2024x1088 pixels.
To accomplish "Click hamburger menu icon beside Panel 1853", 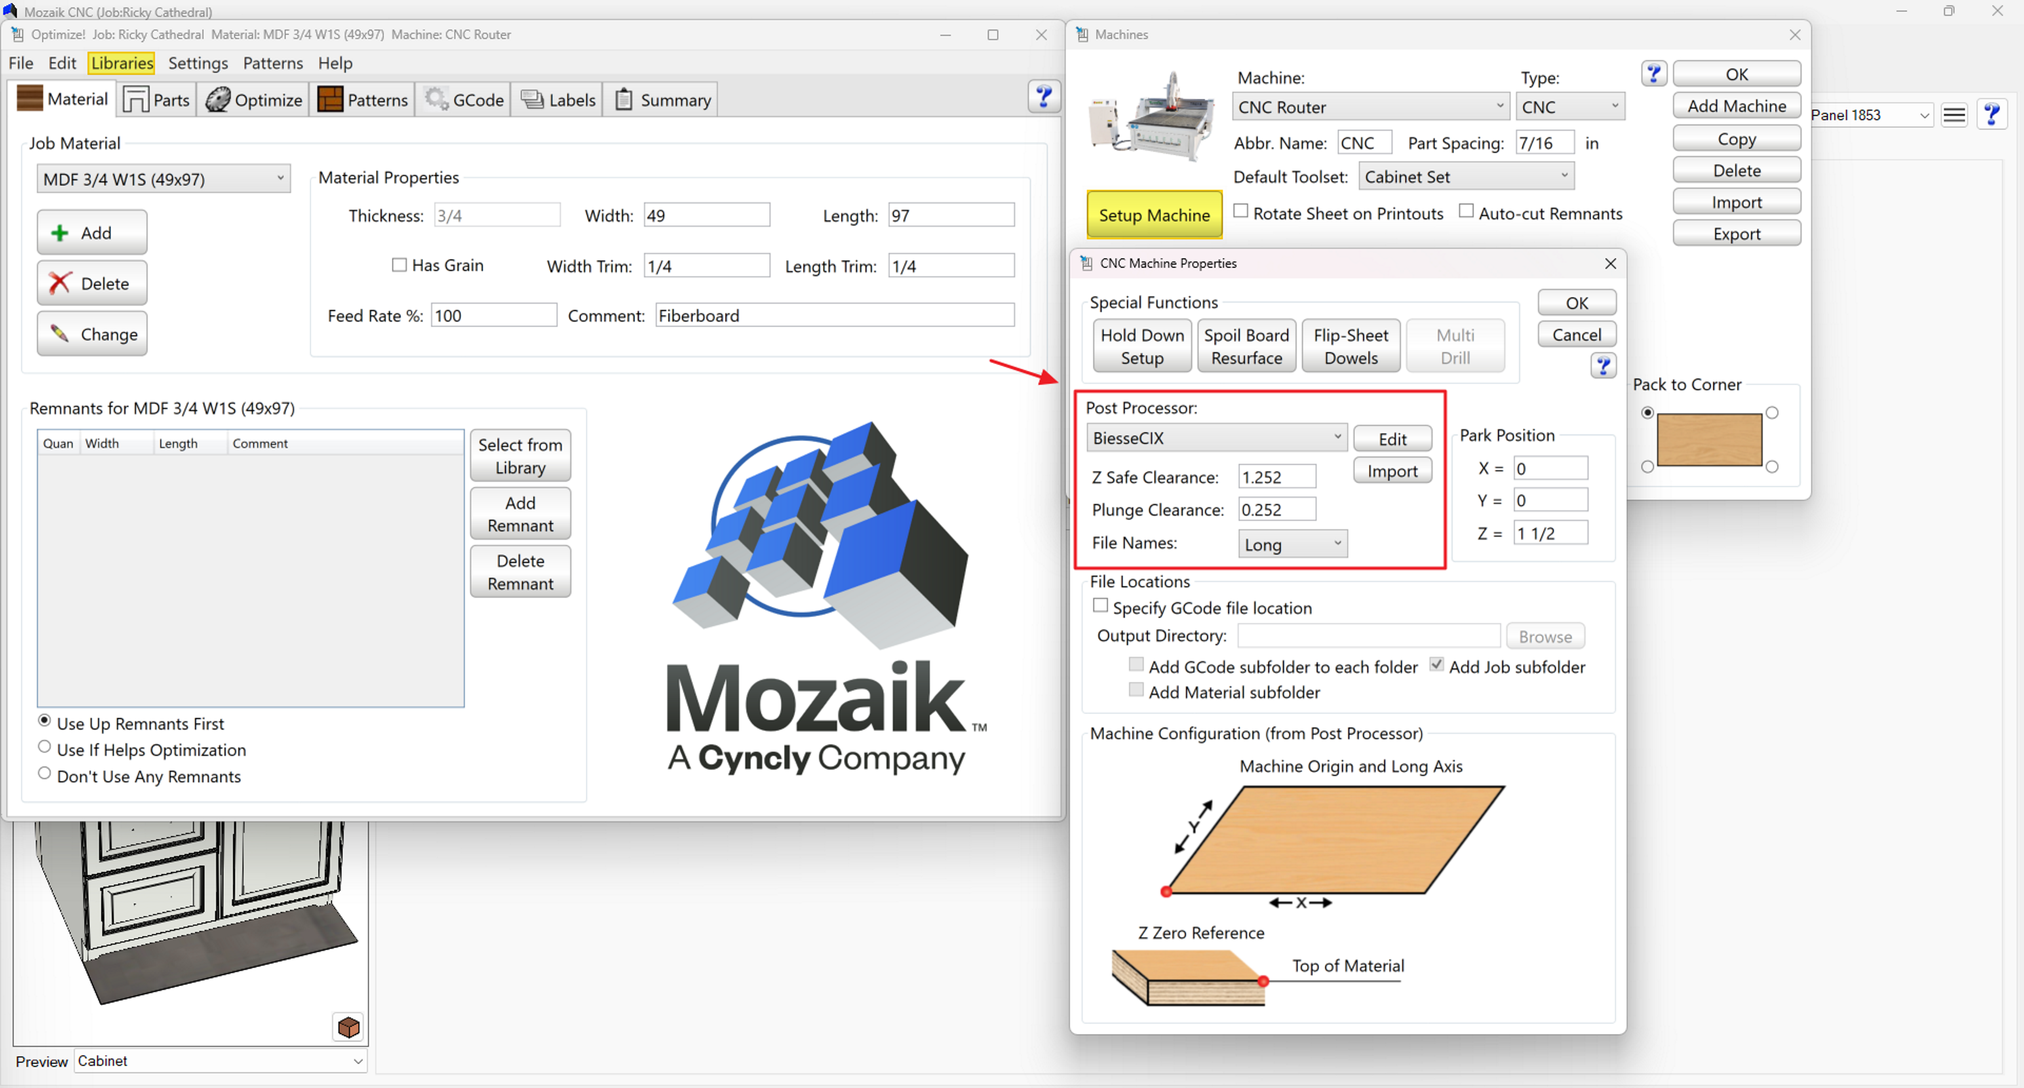I will point(1953,116).
